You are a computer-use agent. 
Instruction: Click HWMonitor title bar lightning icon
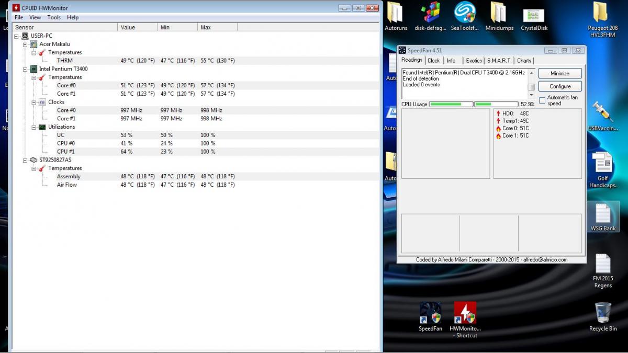pos(16,8)
